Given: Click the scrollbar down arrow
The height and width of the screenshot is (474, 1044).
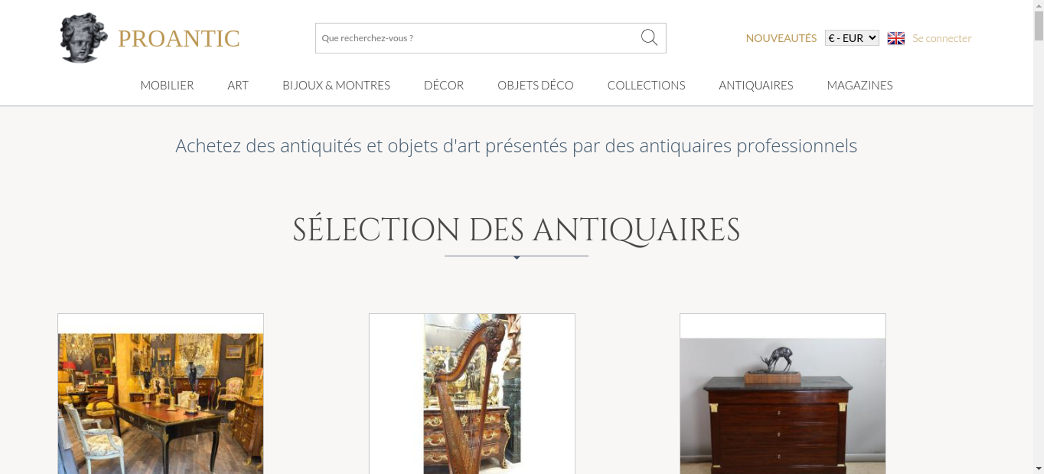Looking at the screenshot, I should (x=1039, y=469).
